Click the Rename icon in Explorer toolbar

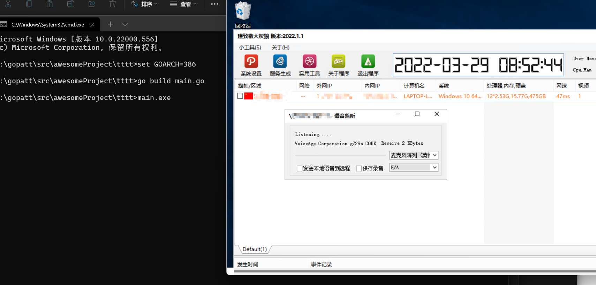pyautogui.click(x=71, y=4)
